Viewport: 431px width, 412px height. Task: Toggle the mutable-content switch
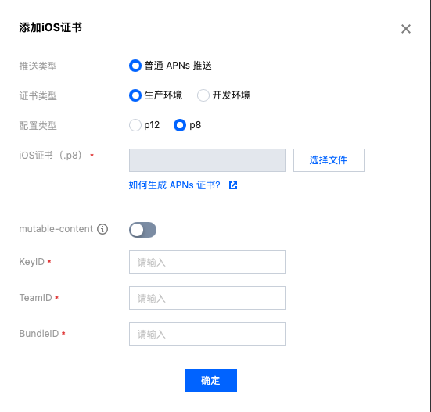[142, 230]
